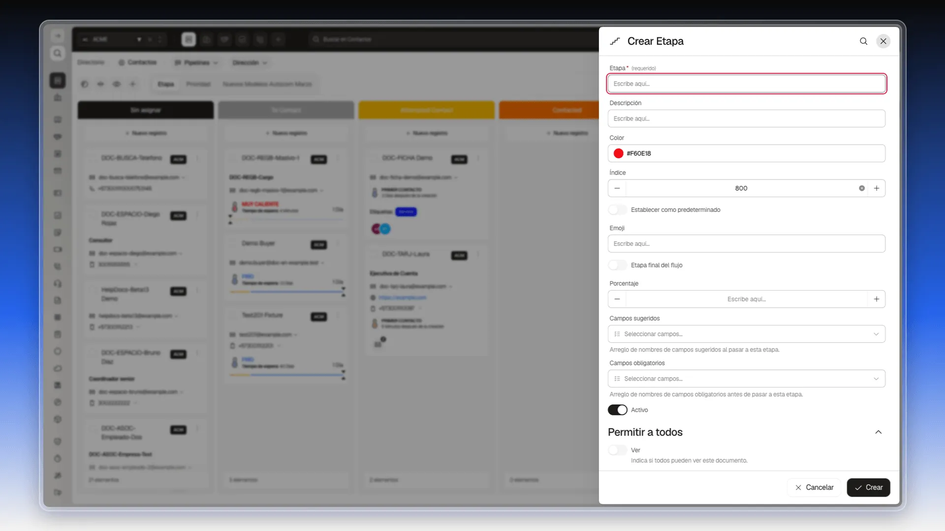945x531 pixels.
Task: Focus the Etapa required text field
Action: click(x=746, y=84)
